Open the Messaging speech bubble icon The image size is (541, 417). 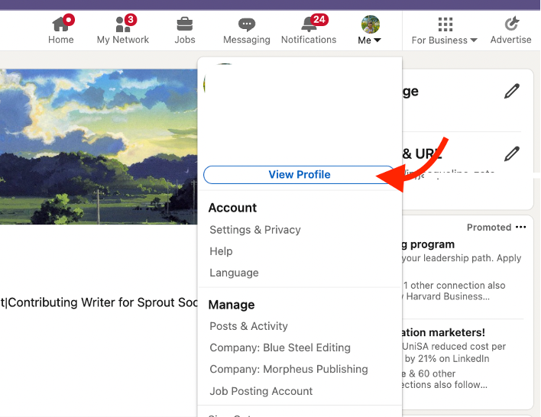(x=246, y=24)
